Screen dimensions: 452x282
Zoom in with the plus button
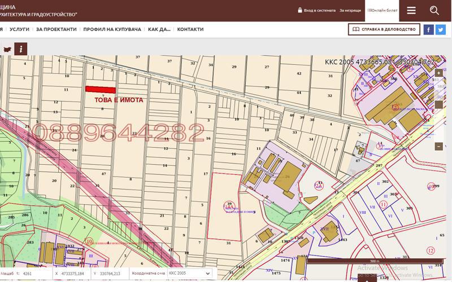coord(439,73)
